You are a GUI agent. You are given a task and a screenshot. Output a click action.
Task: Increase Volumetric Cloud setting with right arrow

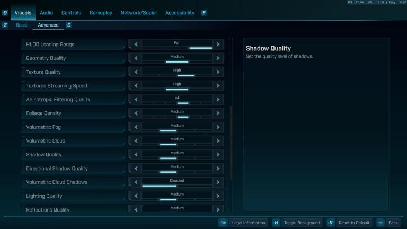click(218, 140)
